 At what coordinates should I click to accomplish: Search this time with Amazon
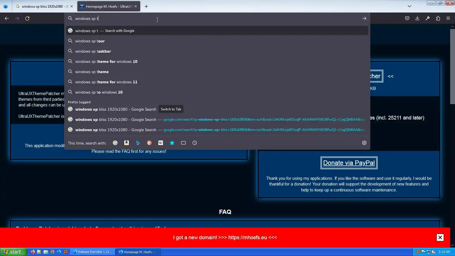[127, 143]
